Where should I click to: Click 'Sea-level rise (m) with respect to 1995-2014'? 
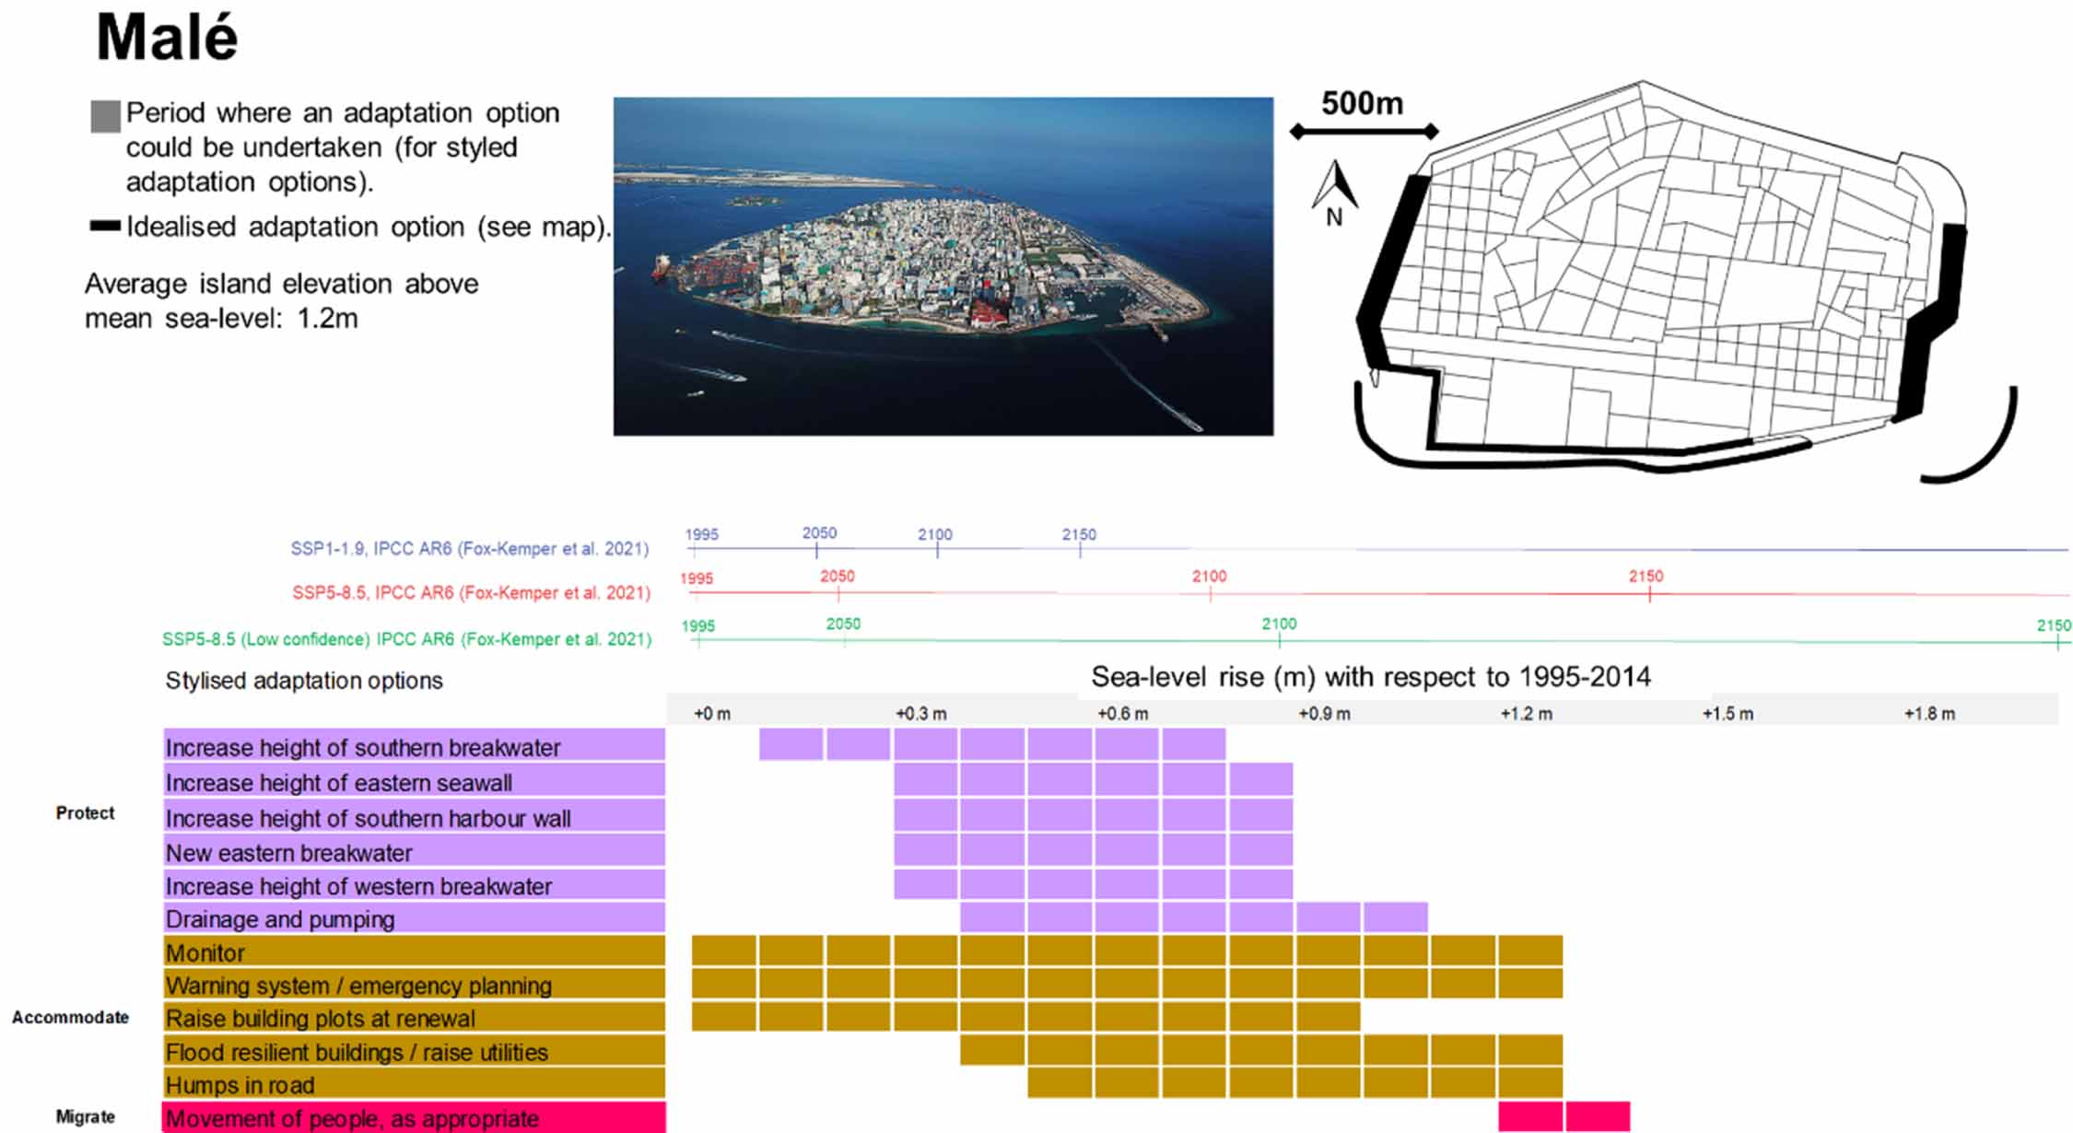[x=1371, y=678]
